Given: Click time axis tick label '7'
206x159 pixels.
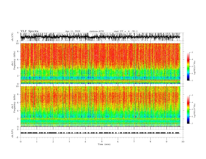Looking at the screenshot, I should (x=134, y=142).
